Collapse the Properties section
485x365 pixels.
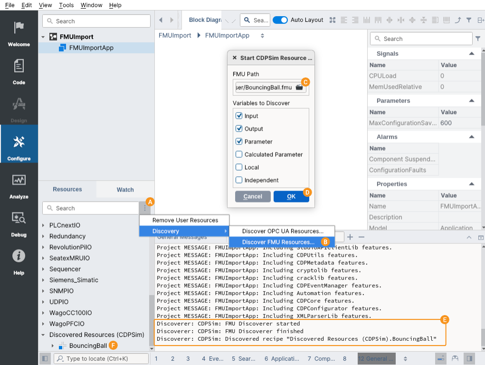(472, 184)
